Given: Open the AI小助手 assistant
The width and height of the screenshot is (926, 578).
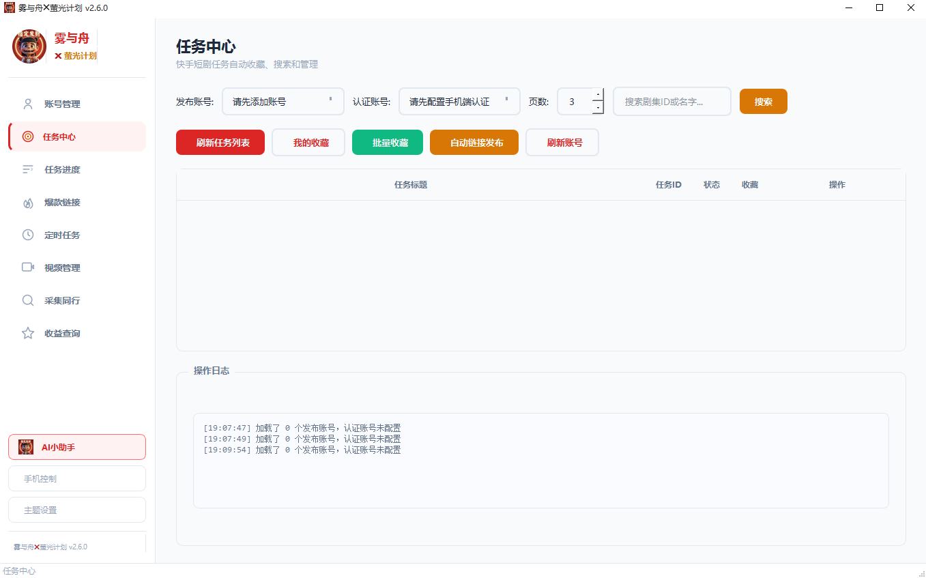Looking at the screenshot, I should pyautogui.click(x=76, y=446).
